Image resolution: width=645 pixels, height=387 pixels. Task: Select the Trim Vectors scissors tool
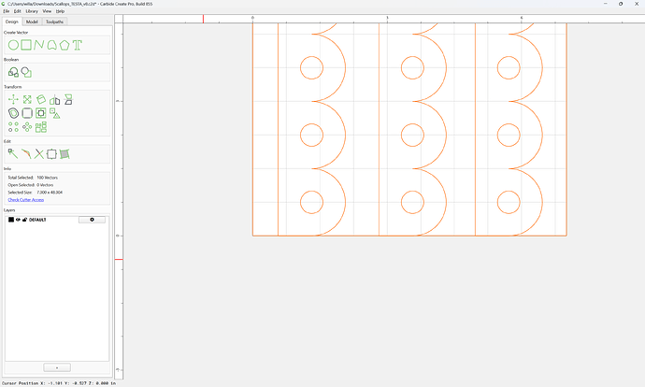point(38,154)
